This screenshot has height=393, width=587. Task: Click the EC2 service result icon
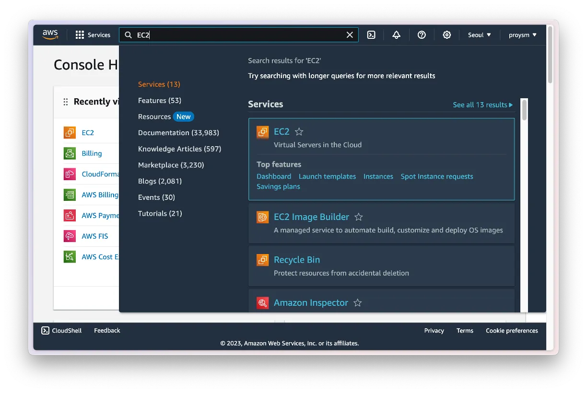[262, 132]
